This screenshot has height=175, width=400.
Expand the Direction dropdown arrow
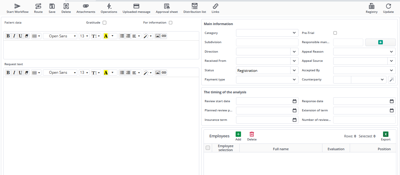pyautogui.click(x=294, y=52)
